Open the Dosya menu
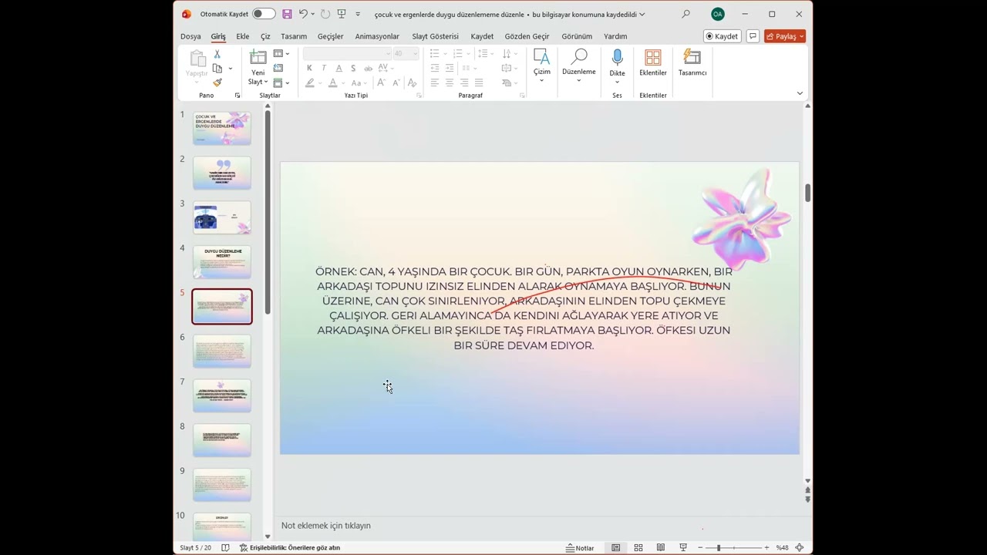 click(190, 36)
